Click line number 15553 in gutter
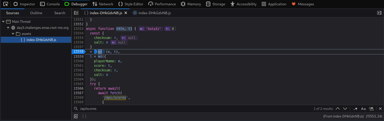 79,29
